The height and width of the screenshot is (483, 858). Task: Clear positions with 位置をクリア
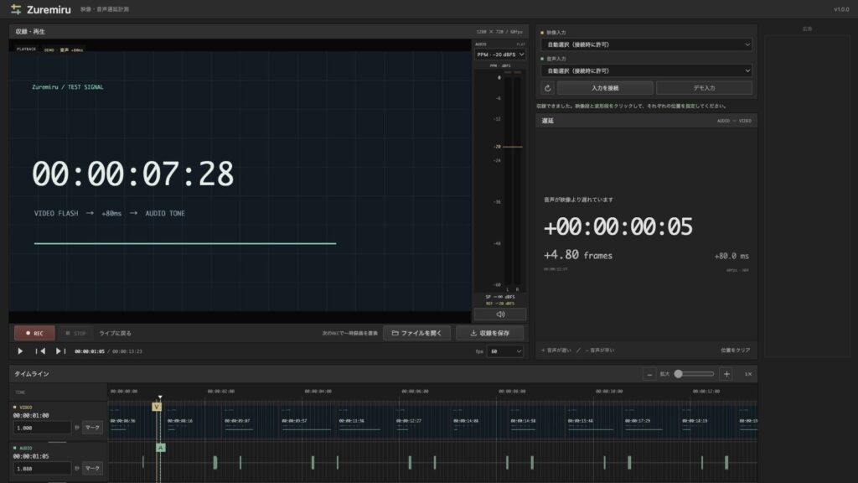click(735, 350)
